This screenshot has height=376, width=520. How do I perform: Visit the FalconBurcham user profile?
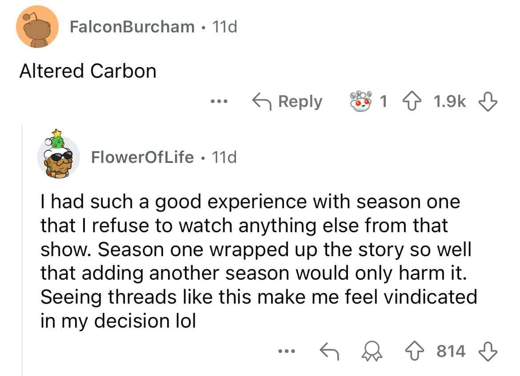[132, 27]
